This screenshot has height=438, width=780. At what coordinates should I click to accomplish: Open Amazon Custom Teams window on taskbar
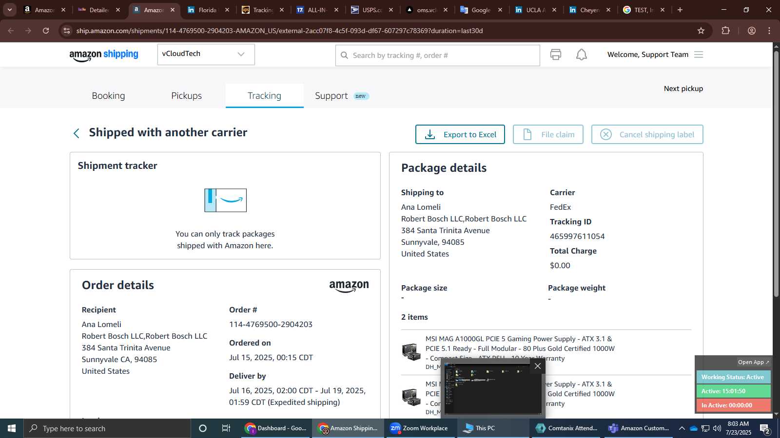[x=639, y=428]
